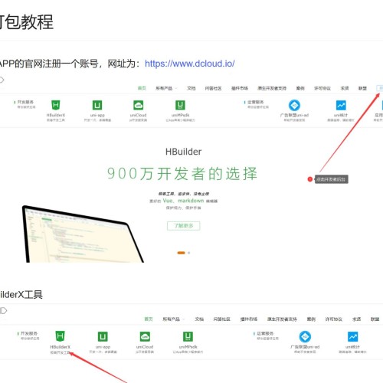Click the uni统计 chart icon under the ilderX工具 heading

[x=352, y=336]
